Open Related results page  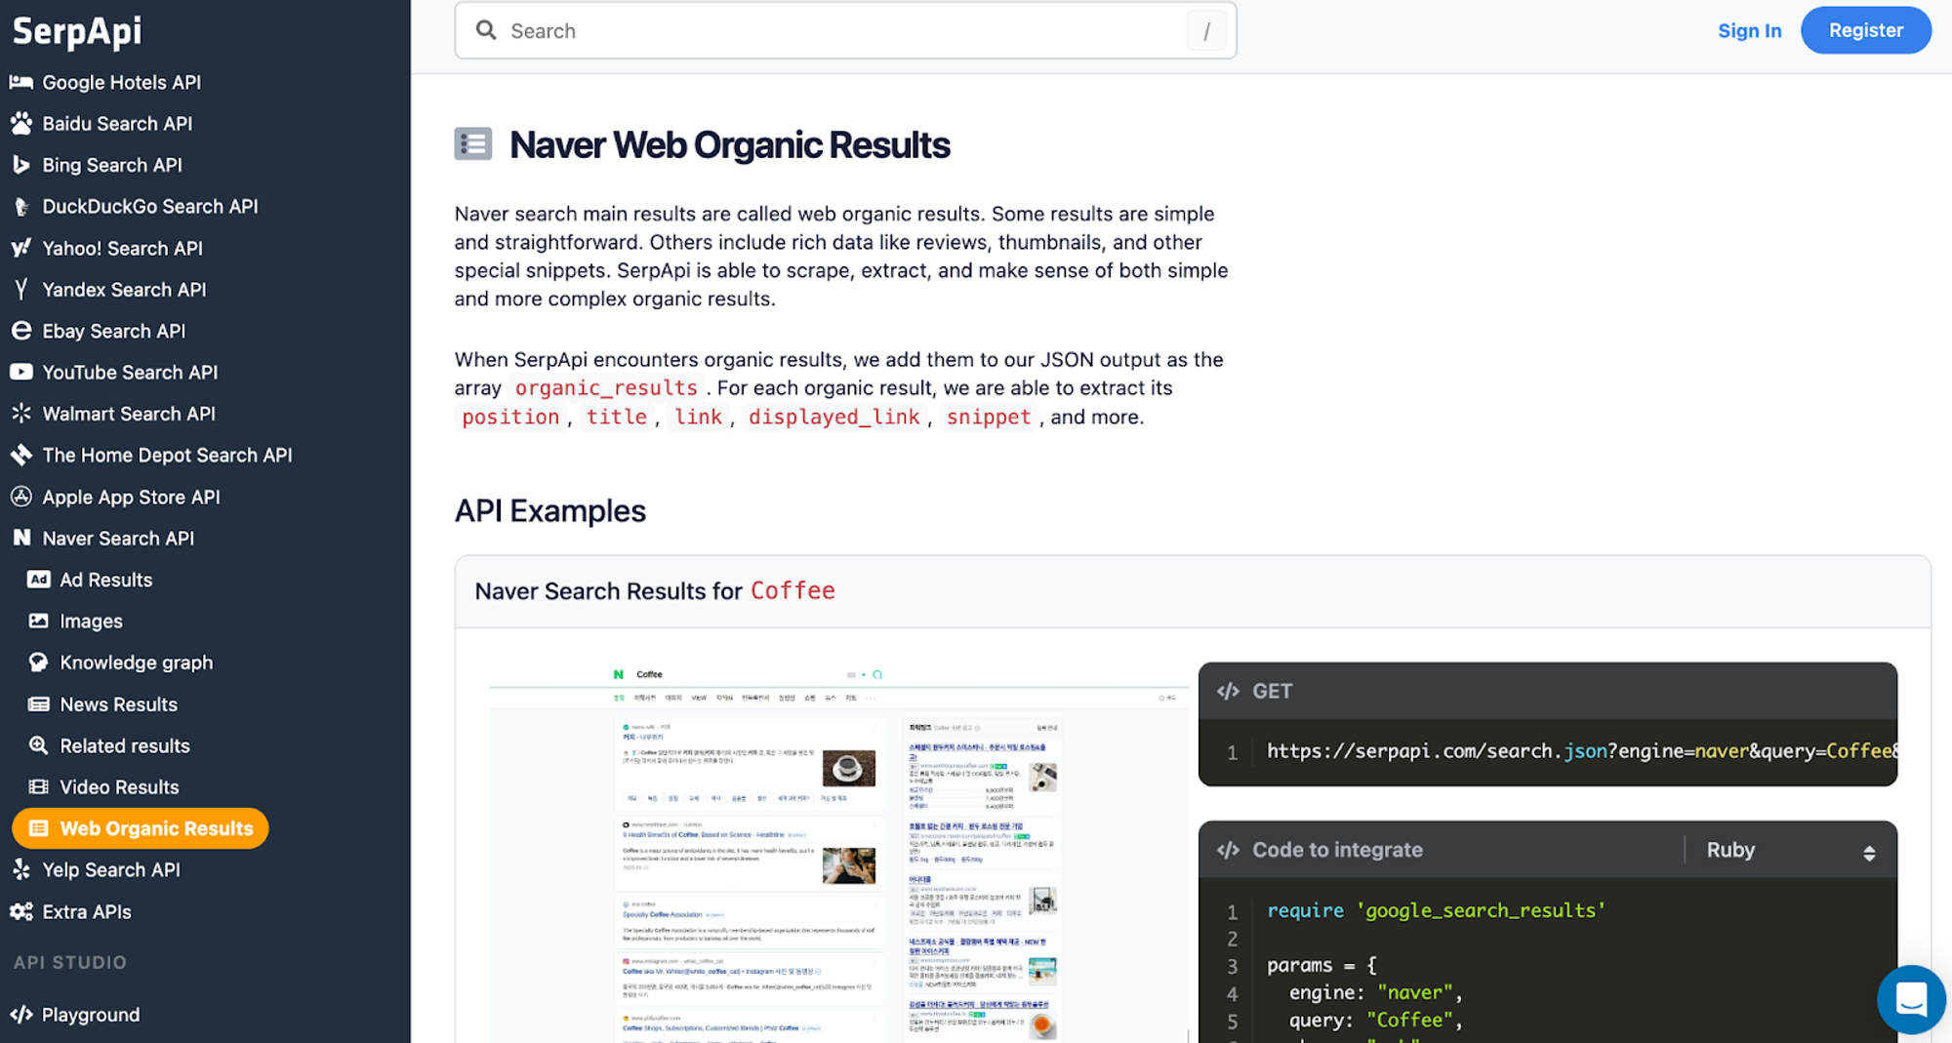click(125, 745)
